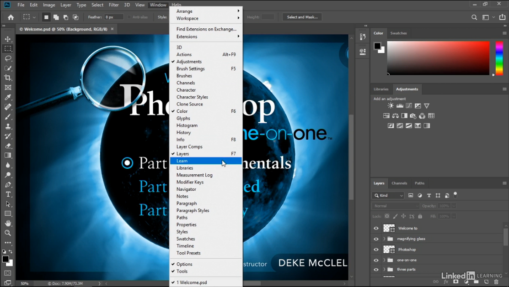Viewport: 509px width, 287px height.
Task: Hide the 'three parts' layer group
Action: tap(376, 270)
